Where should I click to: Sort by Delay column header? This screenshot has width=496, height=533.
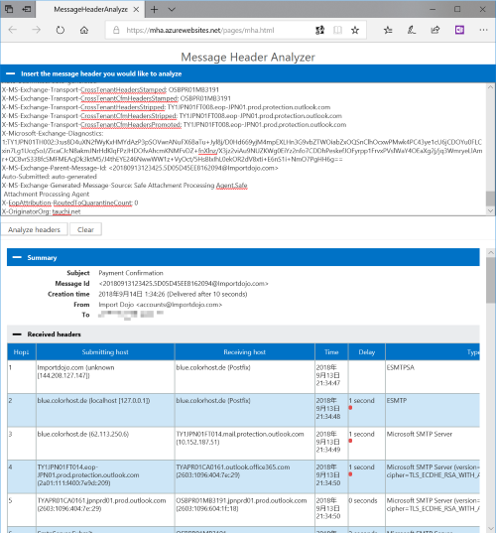point(367,352)
